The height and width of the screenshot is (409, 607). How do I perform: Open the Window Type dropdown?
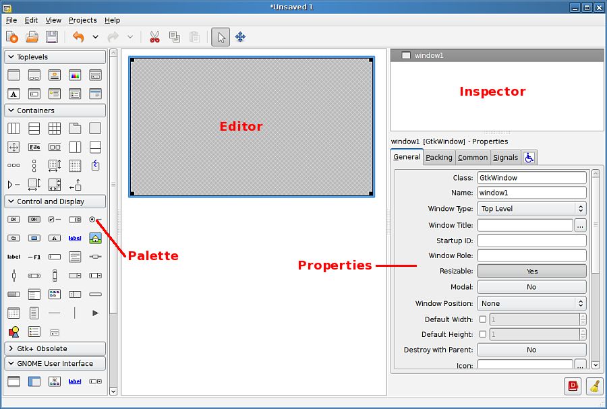(531, 209)
